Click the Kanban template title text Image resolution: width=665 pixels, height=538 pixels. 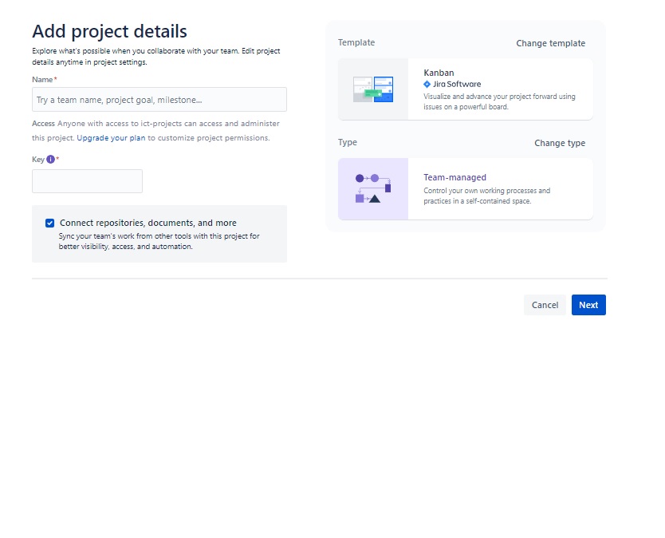[x=439, y=72]
